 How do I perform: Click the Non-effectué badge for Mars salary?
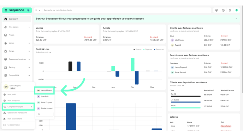click(x=226, y=126)
